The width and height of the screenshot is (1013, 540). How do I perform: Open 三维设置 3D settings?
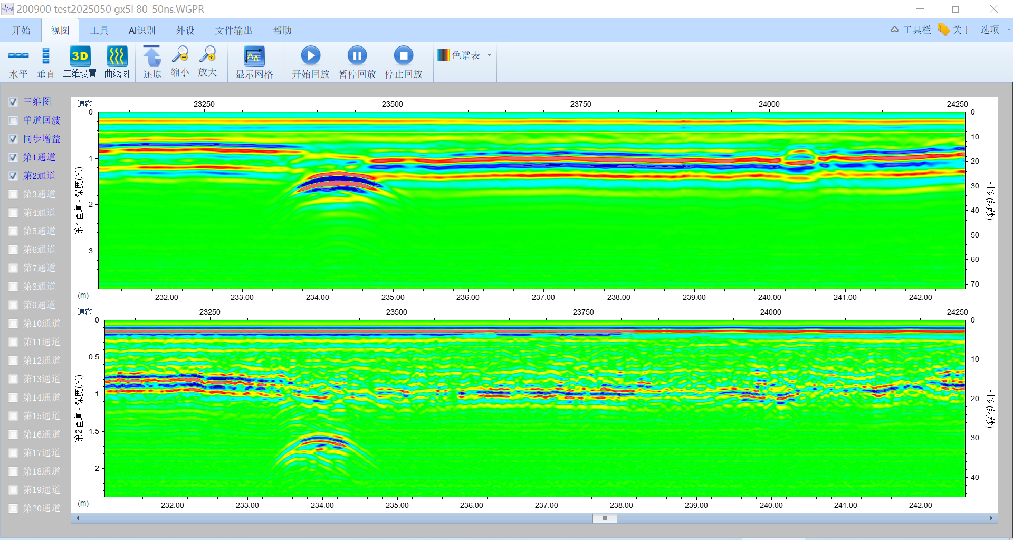(80, 56)
